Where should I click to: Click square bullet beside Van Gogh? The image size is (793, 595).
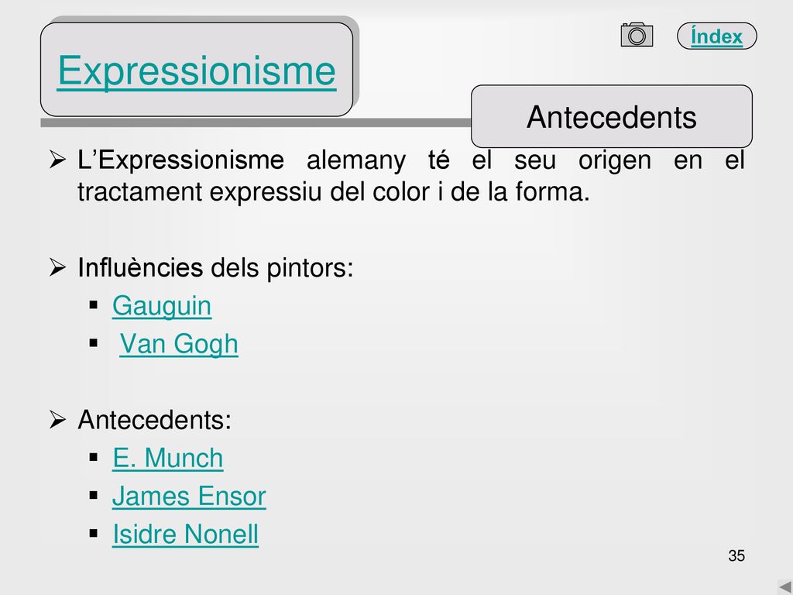click(x=94, y=343)
